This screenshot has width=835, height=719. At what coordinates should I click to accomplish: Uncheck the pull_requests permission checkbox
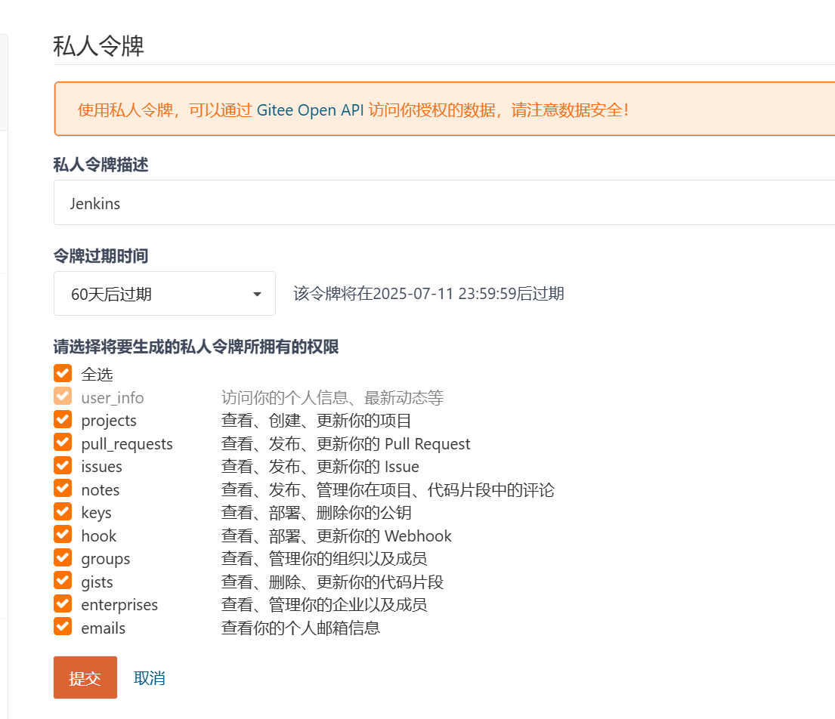point(63,443)
